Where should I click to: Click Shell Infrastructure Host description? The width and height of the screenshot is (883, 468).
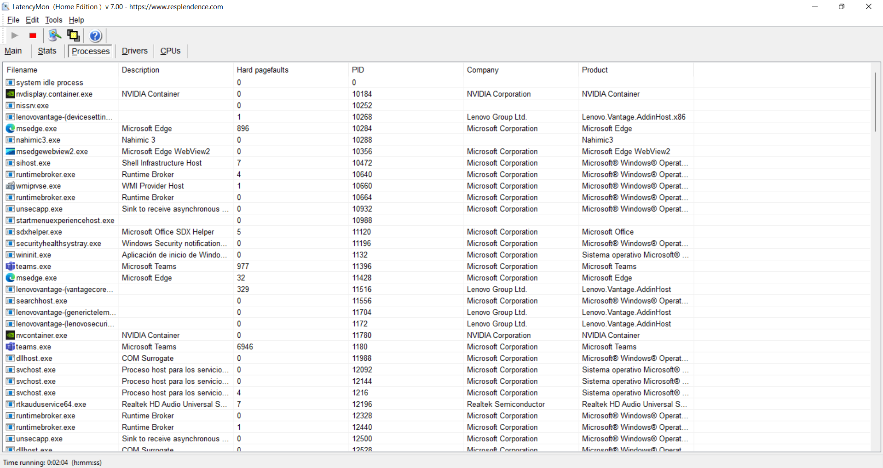[162, 163]
